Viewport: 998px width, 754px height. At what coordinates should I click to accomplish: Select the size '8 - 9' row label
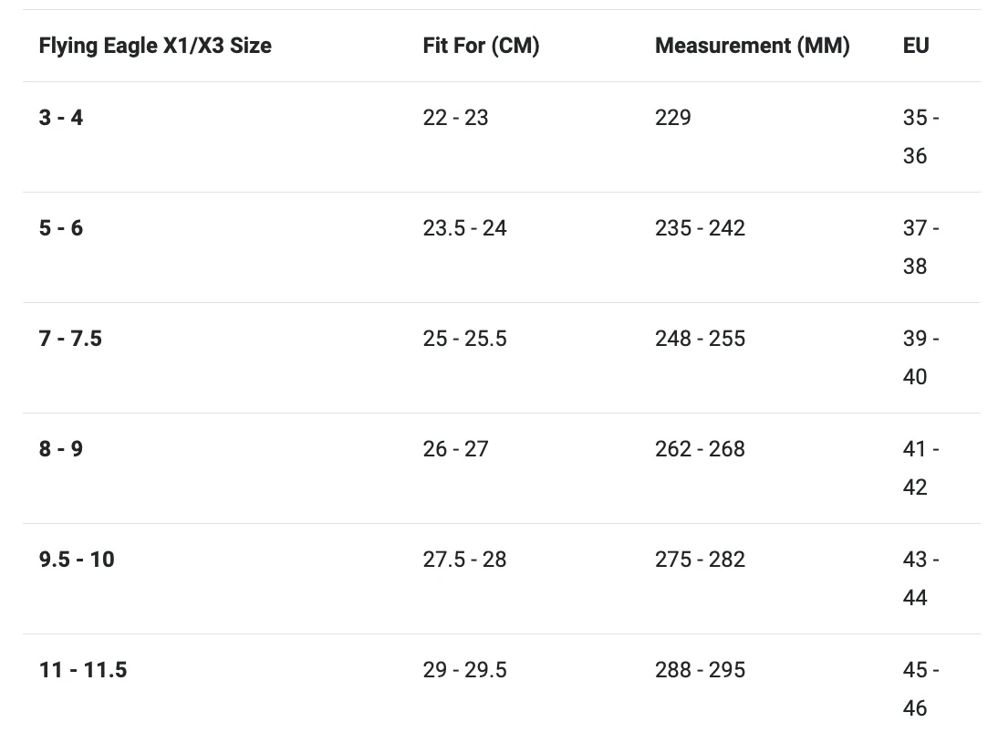(61, 449)
